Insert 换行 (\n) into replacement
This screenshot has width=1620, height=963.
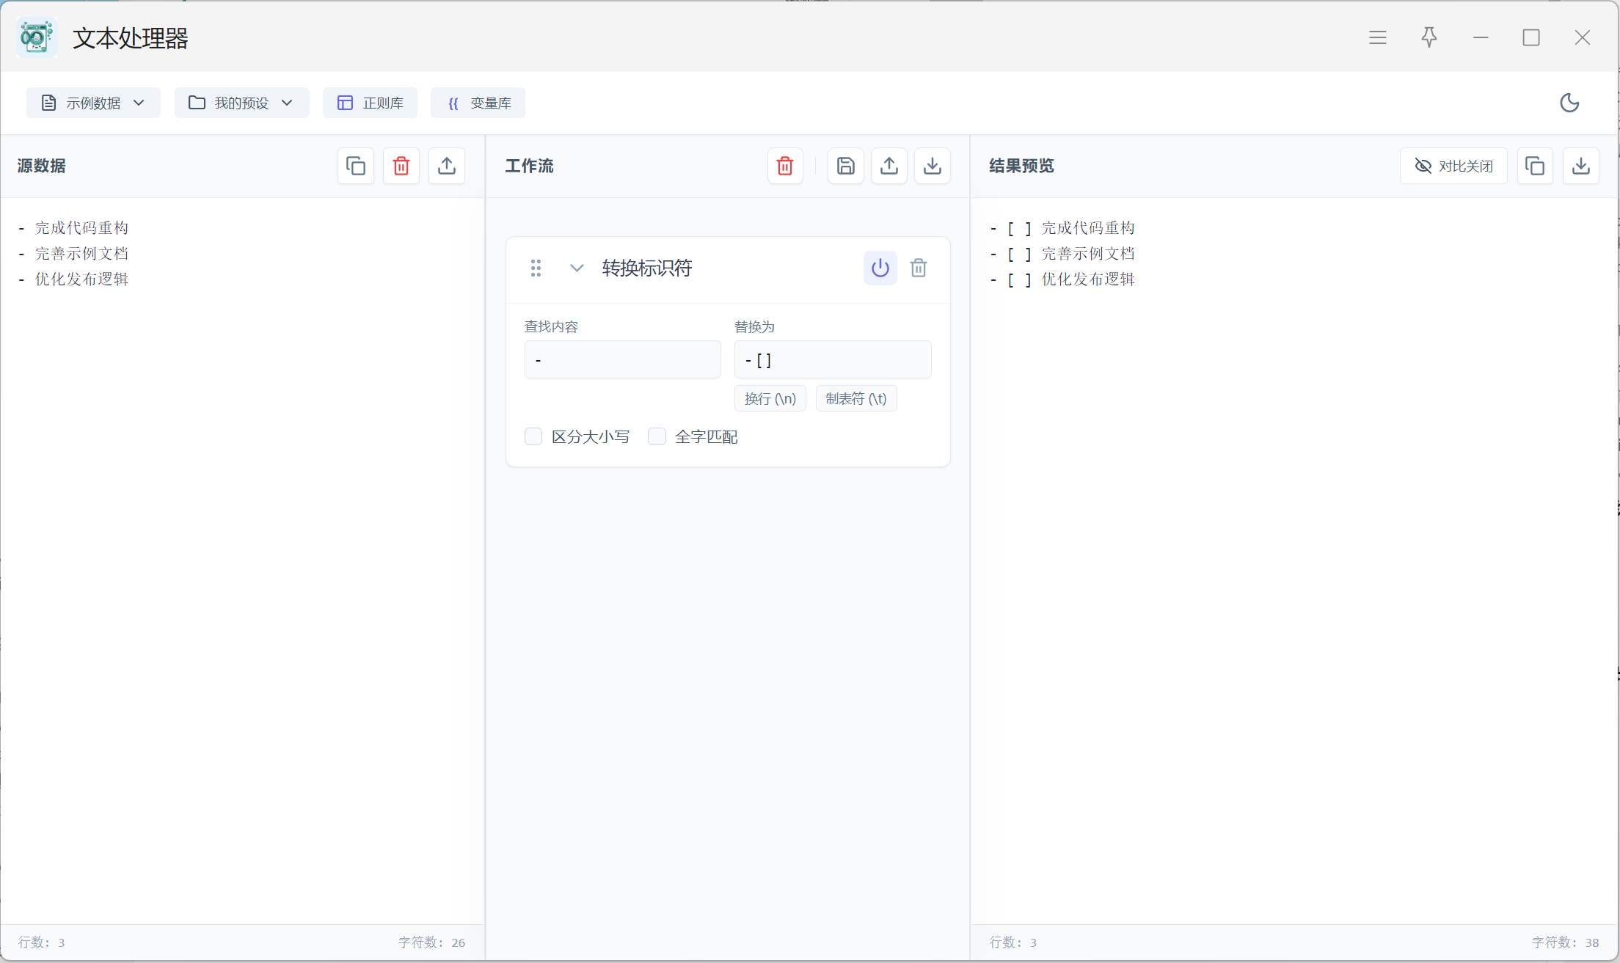(x=770, y=399)
